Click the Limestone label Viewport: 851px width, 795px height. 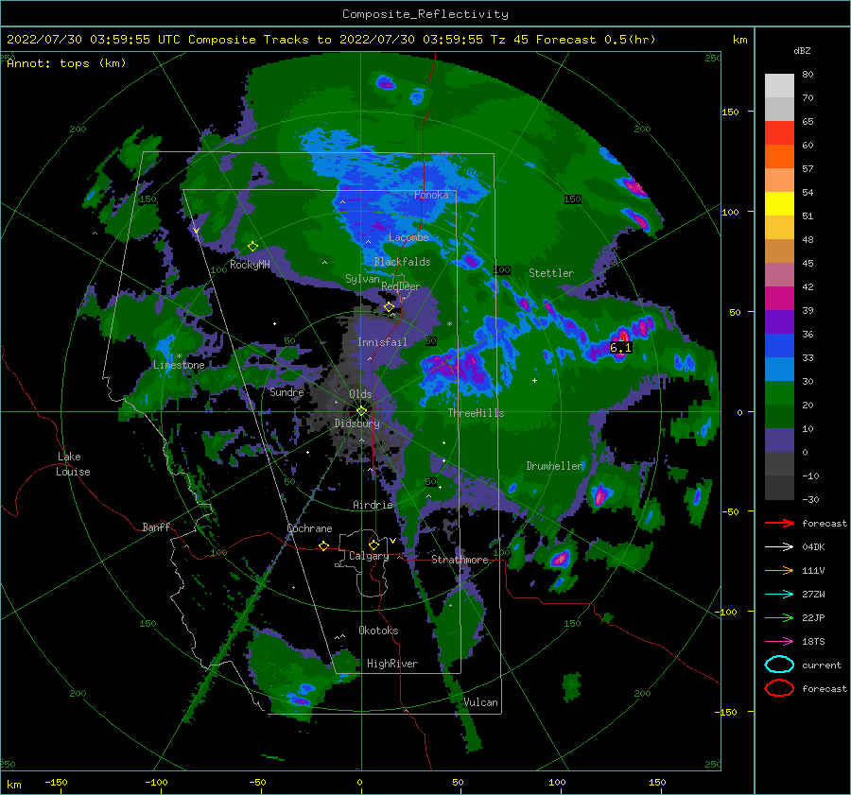point(179,365)
